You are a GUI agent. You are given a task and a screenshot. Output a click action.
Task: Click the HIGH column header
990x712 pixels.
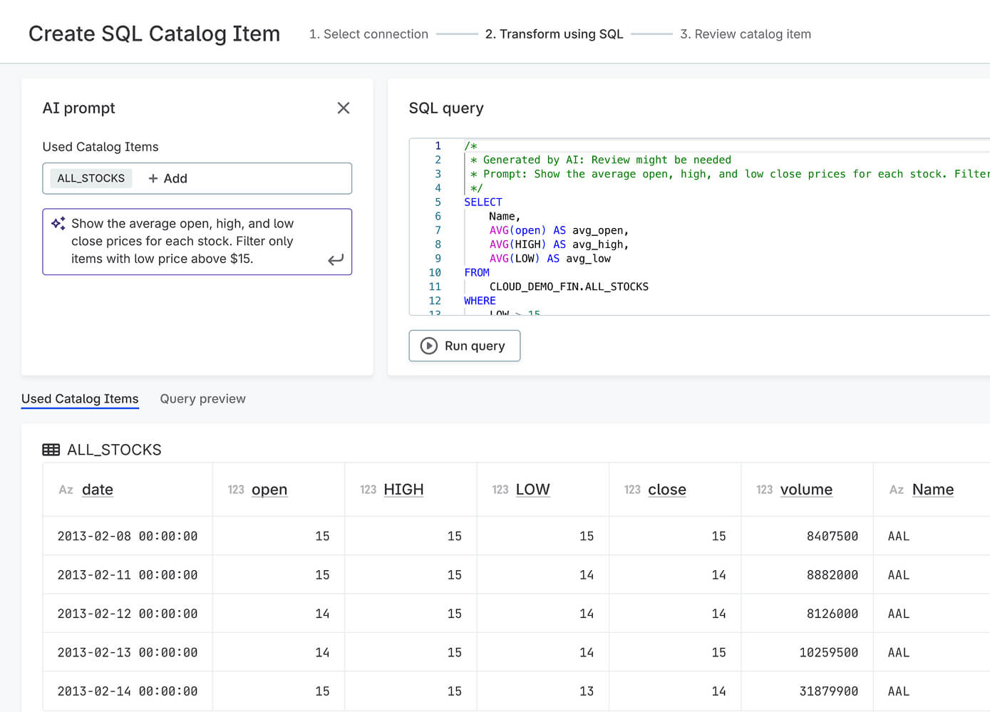click(x=403, y=490)
